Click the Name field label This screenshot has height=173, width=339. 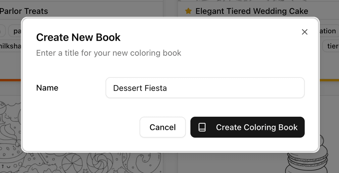coord(47,88)
